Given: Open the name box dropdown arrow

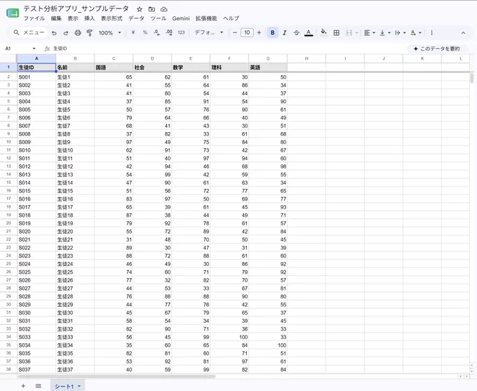Looking at the screenshot, I should [x=34, y=48].
